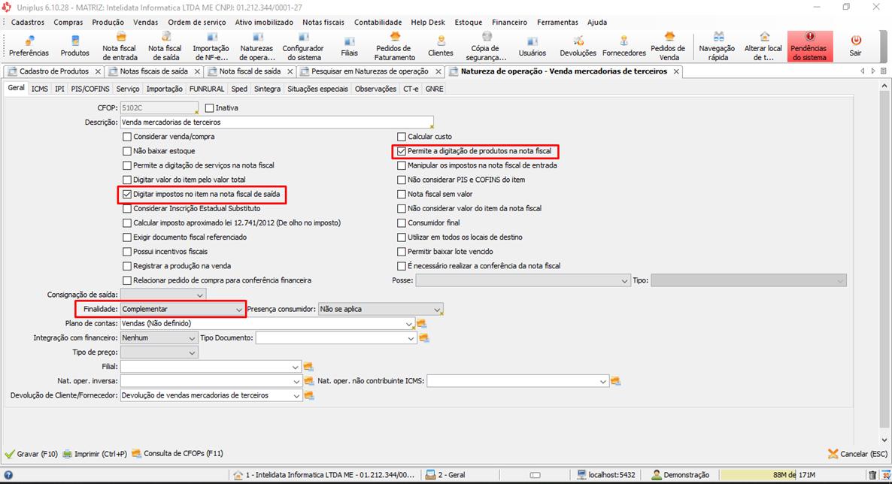This screenshot has height=484, width=892.
Task: Check Não baixar estoque
Action: pos(127,151)
